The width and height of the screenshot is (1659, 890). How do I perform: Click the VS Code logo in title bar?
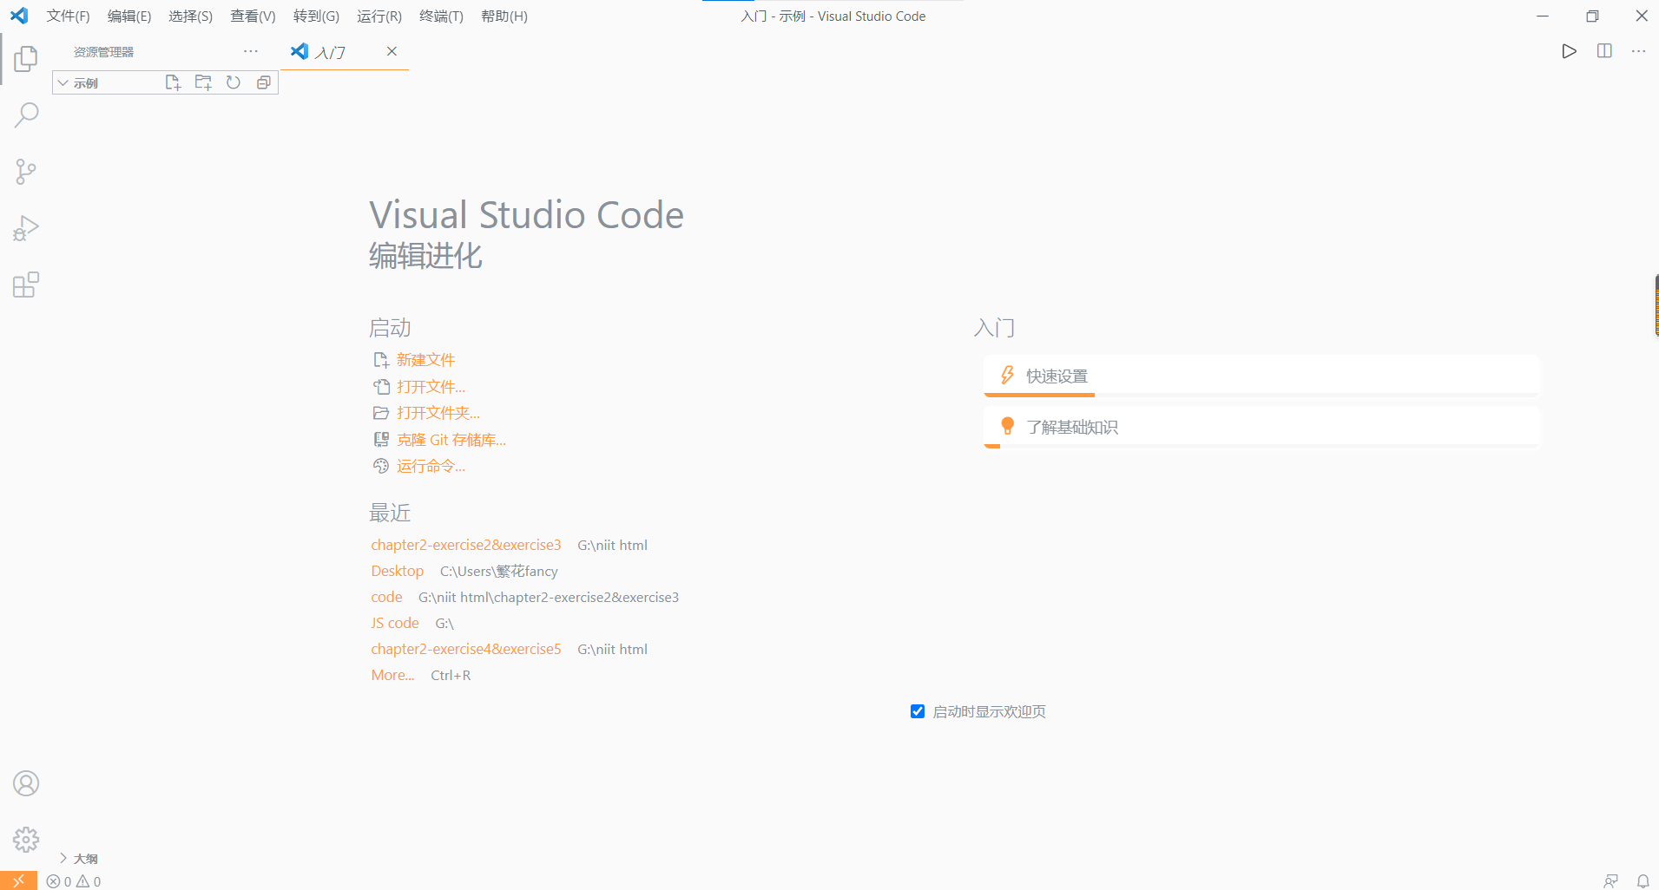click(x=19, y=16)
